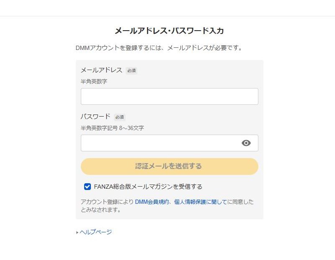
Task: Click the FANZA総合版メールマガジンを受信する label text
Action: (x=148, y=187)
